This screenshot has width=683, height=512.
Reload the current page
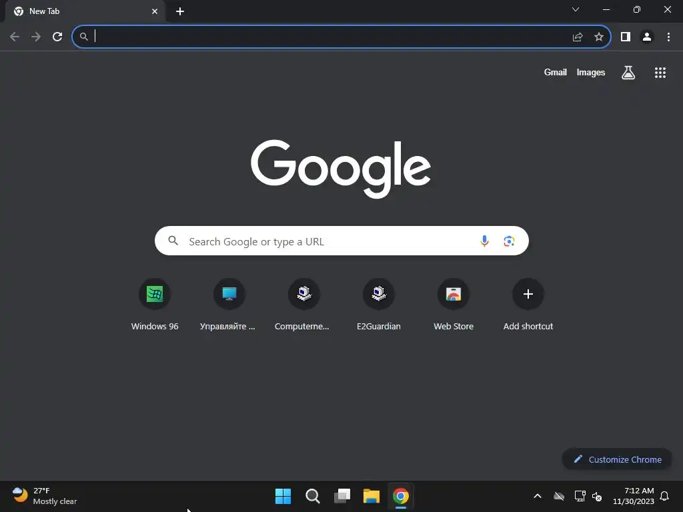click(x=57, y=37)
